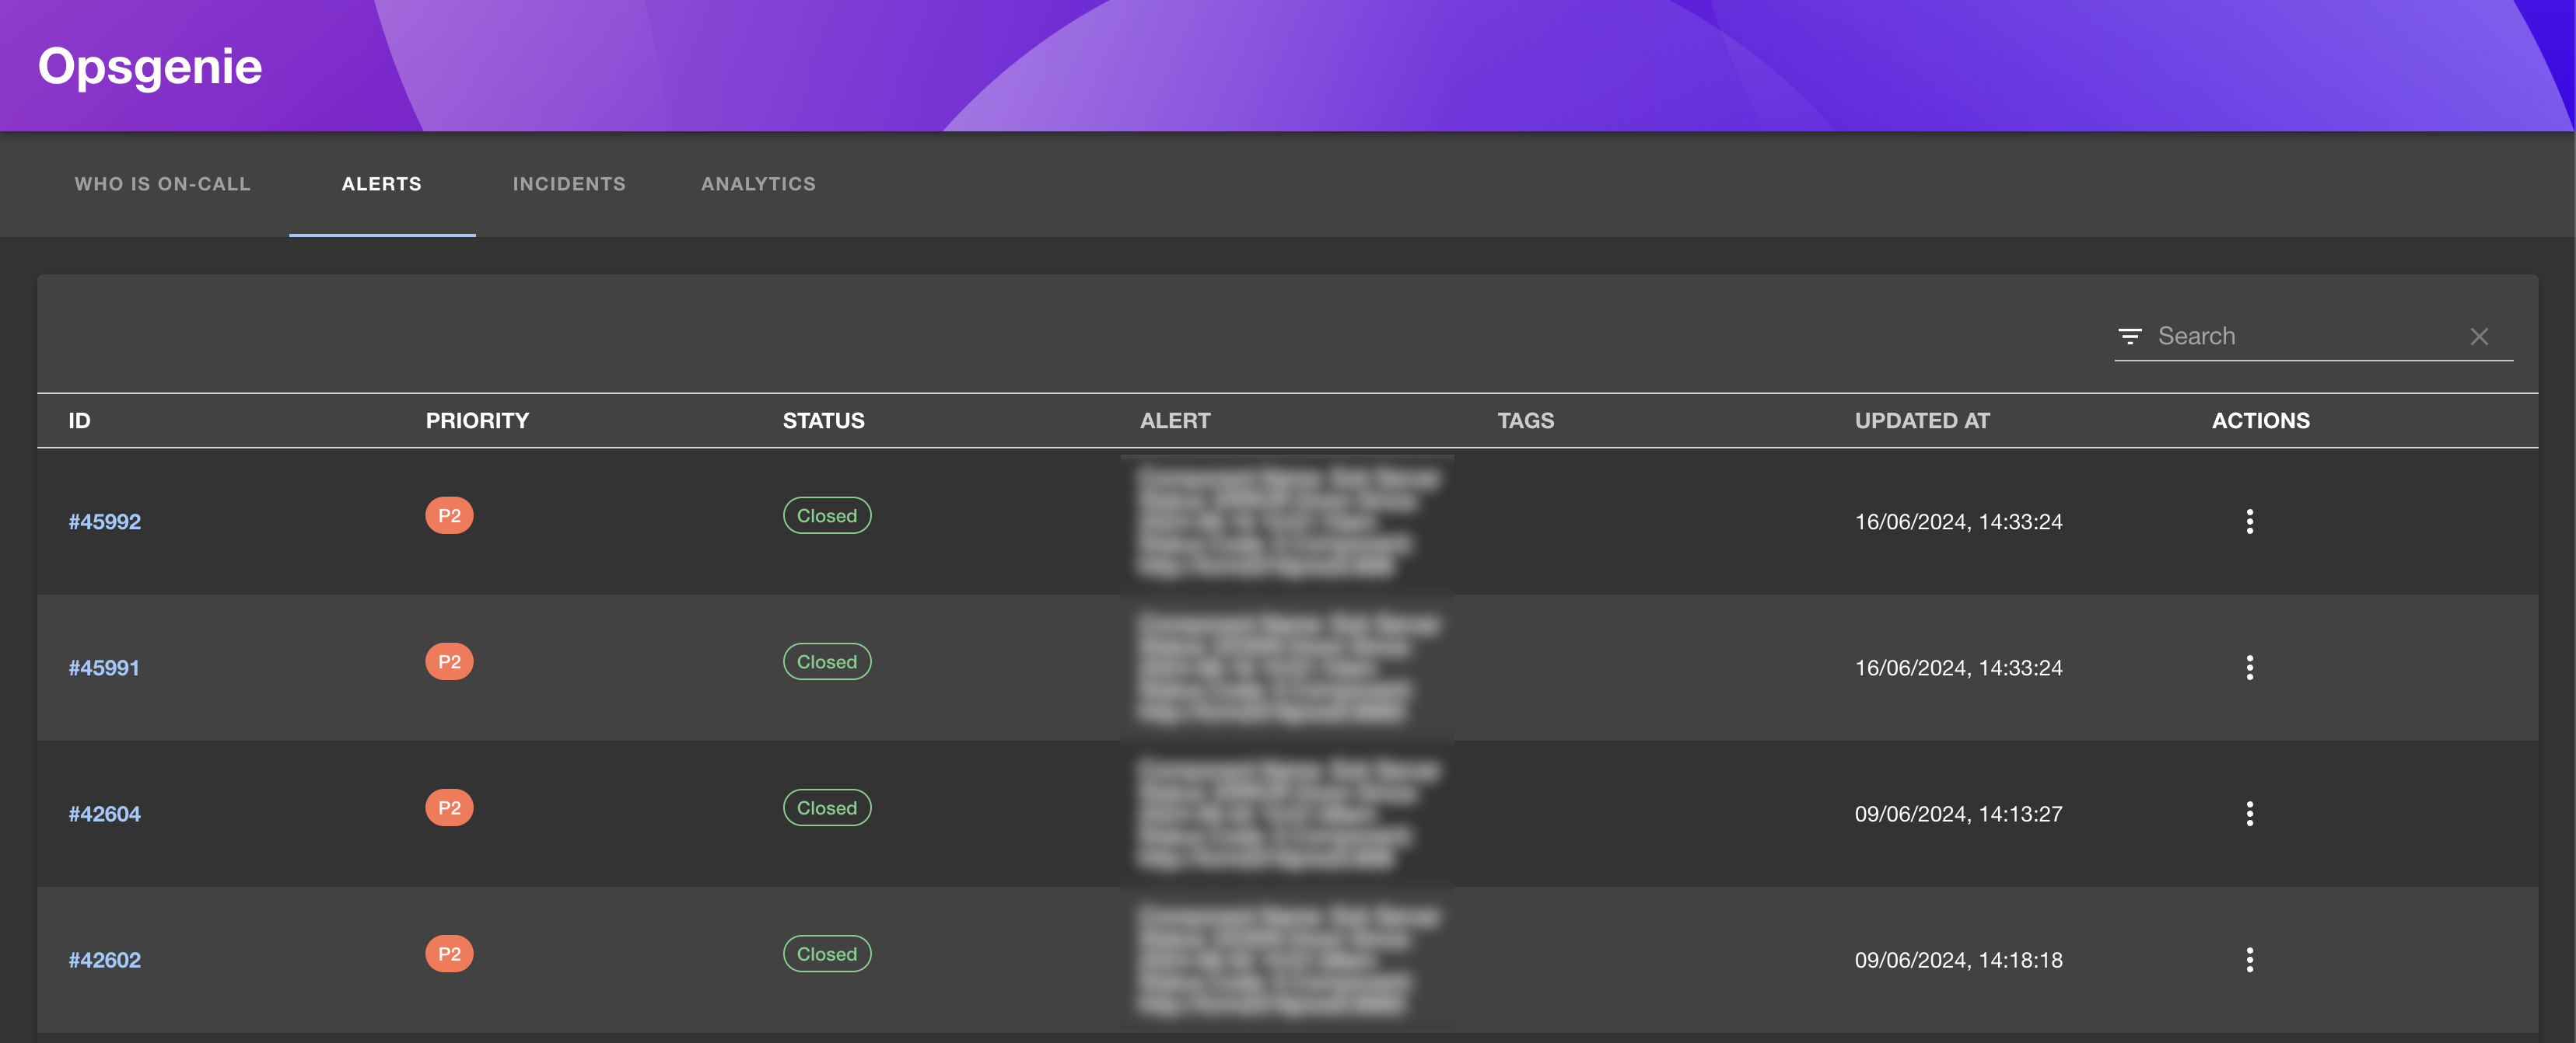Viewport: 2576px width, 1043px height.
Task: Click the P2 priority badge of #45992
Action: point(449,515)
